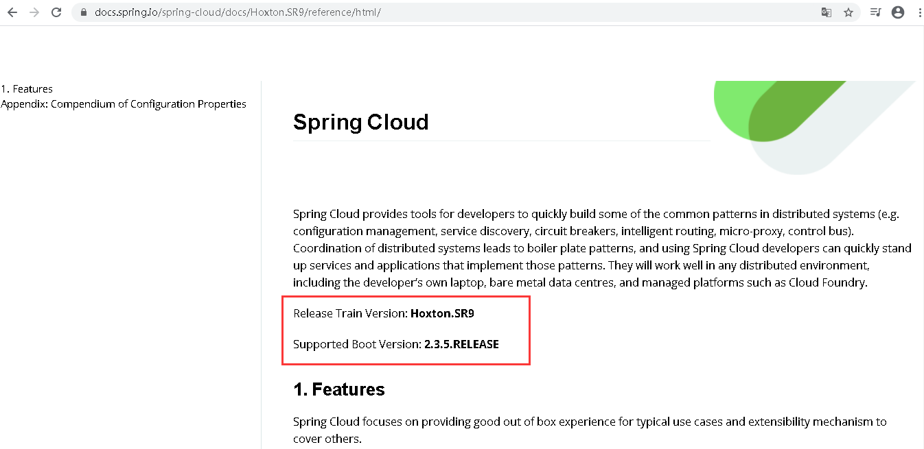Click the Spring Cloud page title
The width and height of the screenshot is (924, 449).
[361, 122]
